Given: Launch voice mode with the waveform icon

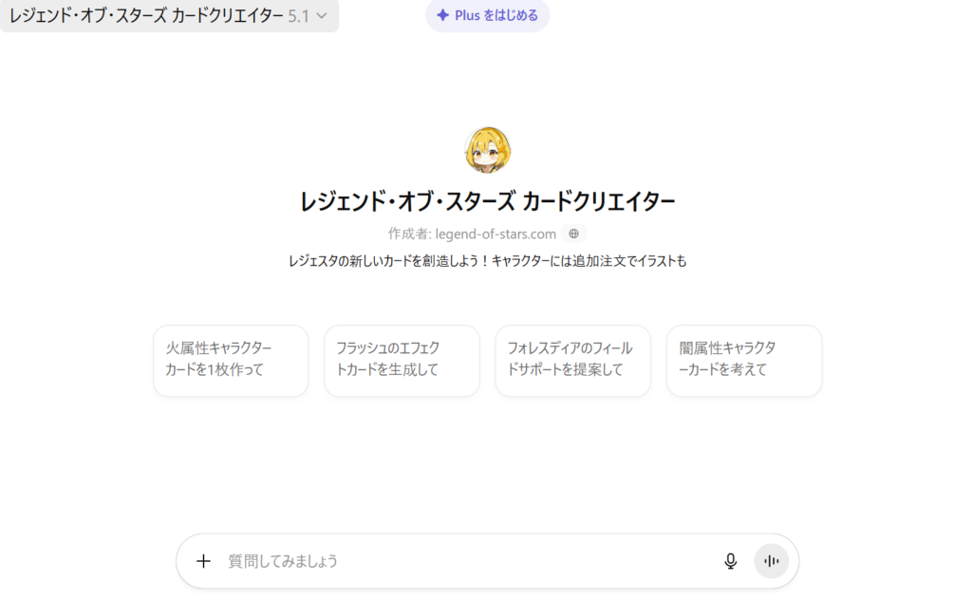Looking at the screenshot, I should 771,561.
